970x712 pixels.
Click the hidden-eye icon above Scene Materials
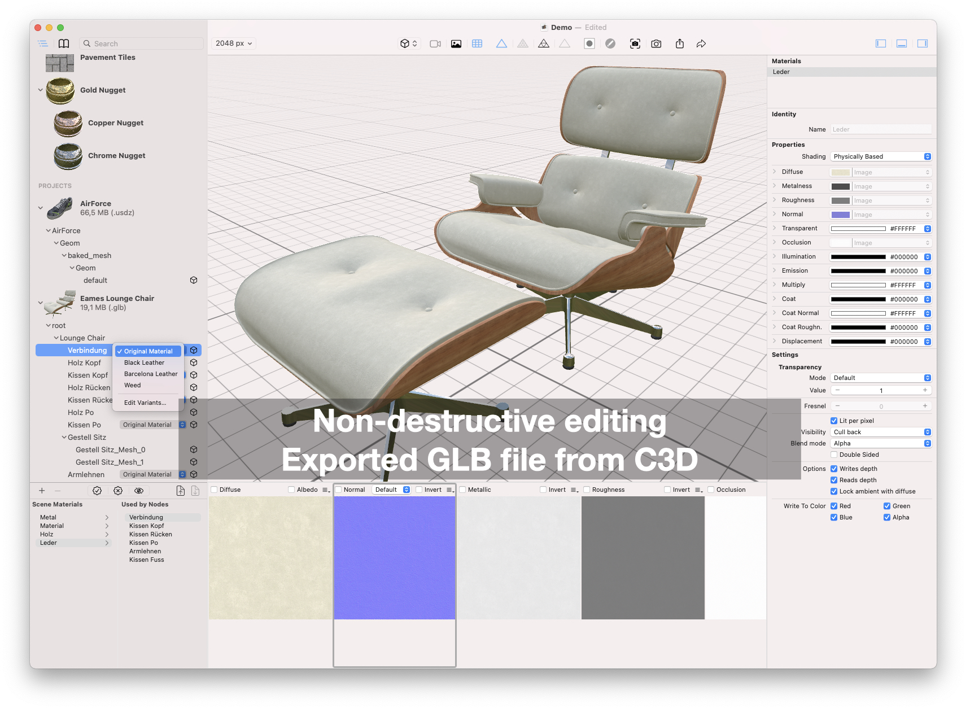tap(139, 491)
